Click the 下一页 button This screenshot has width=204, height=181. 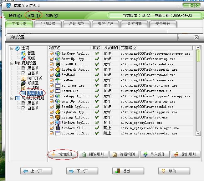pos(82,171)
